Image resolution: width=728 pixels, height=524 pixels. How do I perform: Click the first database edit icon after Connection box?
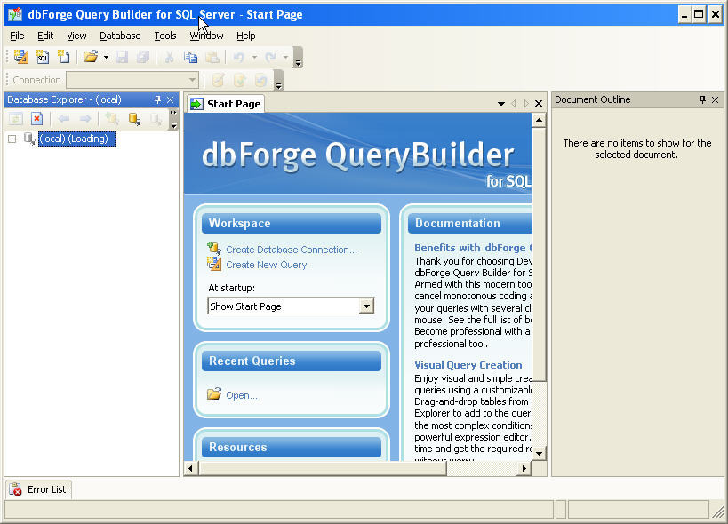click(x=218, y=80)
